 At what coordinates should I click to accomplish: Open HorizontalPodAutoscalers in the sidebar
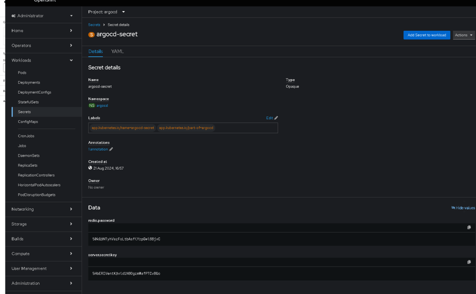39,185
